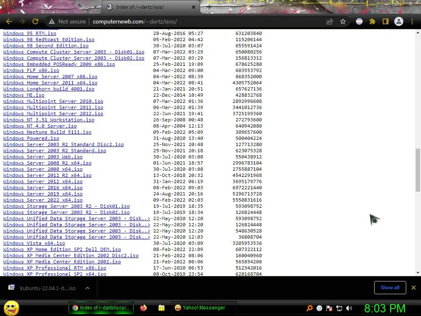Download Windows 98 Second Edition.iso
The width and height of the screenshot is (421, 316).
pos(46,46)
